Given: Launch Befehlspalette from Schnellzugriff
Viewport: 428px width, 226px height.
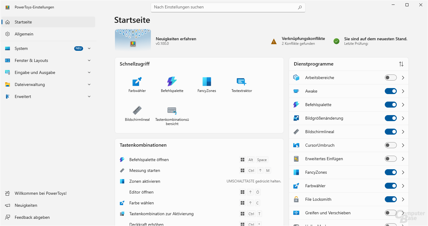Looking at the screenshot, I should pyautogui.click(x=172, y=84).
